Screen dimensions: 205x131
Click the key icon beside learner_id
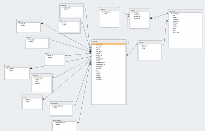pyautogui.click(x=94, y=44)
